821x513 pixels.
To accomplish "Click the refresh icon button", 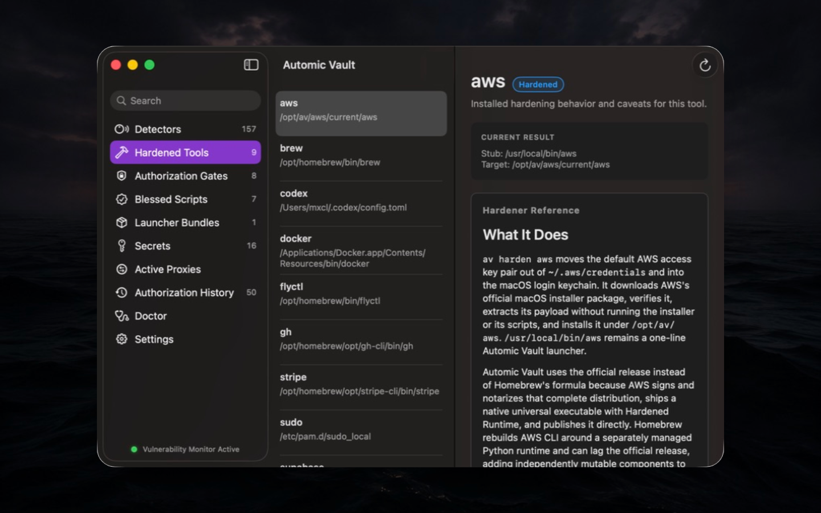I will pos(705,66).
